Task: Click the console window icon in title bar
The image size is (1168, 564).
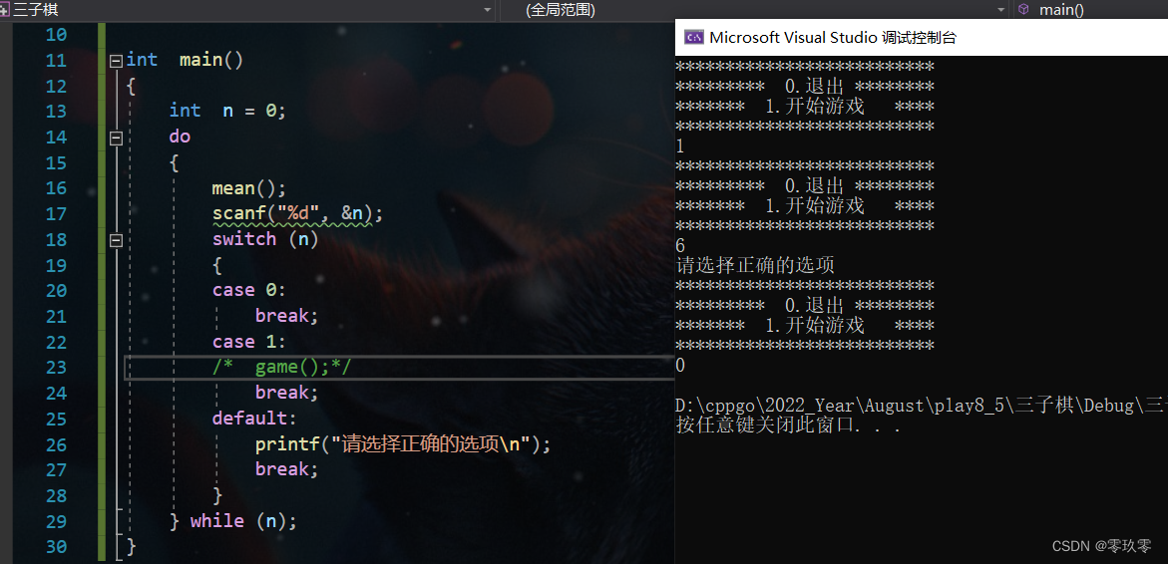Action: point(692,38)
